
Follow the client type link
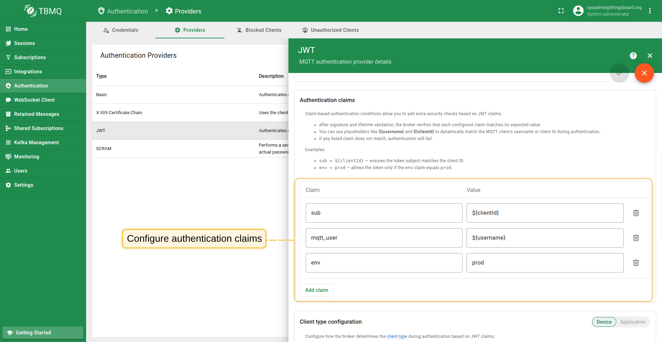397,336
